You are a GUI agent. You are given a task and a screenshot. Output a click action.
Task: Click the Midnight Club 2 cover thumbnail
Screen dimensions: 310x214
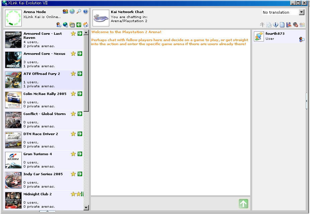click(13, 200)
